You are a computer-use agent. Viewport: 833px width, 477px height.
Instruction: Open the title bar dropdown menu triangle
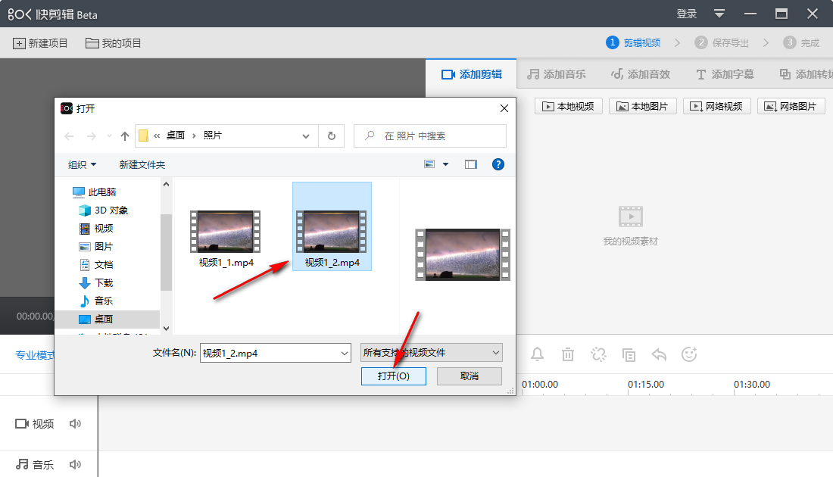[719, 14]
